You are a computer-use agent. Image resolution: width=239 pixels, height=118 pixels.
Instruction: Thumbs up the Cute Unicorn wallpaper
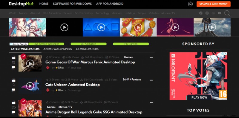click(x=13, y=80)
